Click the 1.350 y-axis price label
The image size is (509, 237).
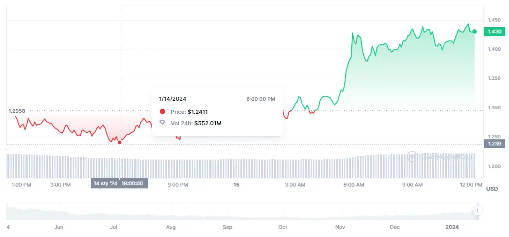coord(493,78)
